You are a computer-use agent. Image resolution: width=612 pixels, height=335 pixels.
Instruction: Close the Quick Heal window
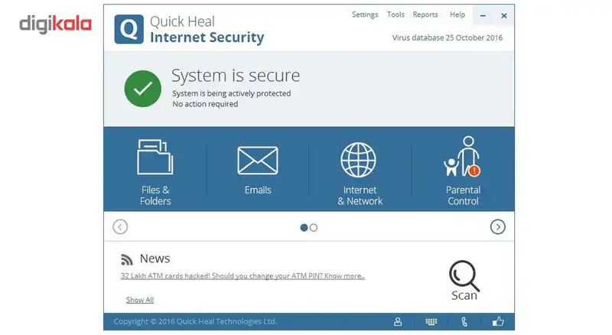[504, 15]
